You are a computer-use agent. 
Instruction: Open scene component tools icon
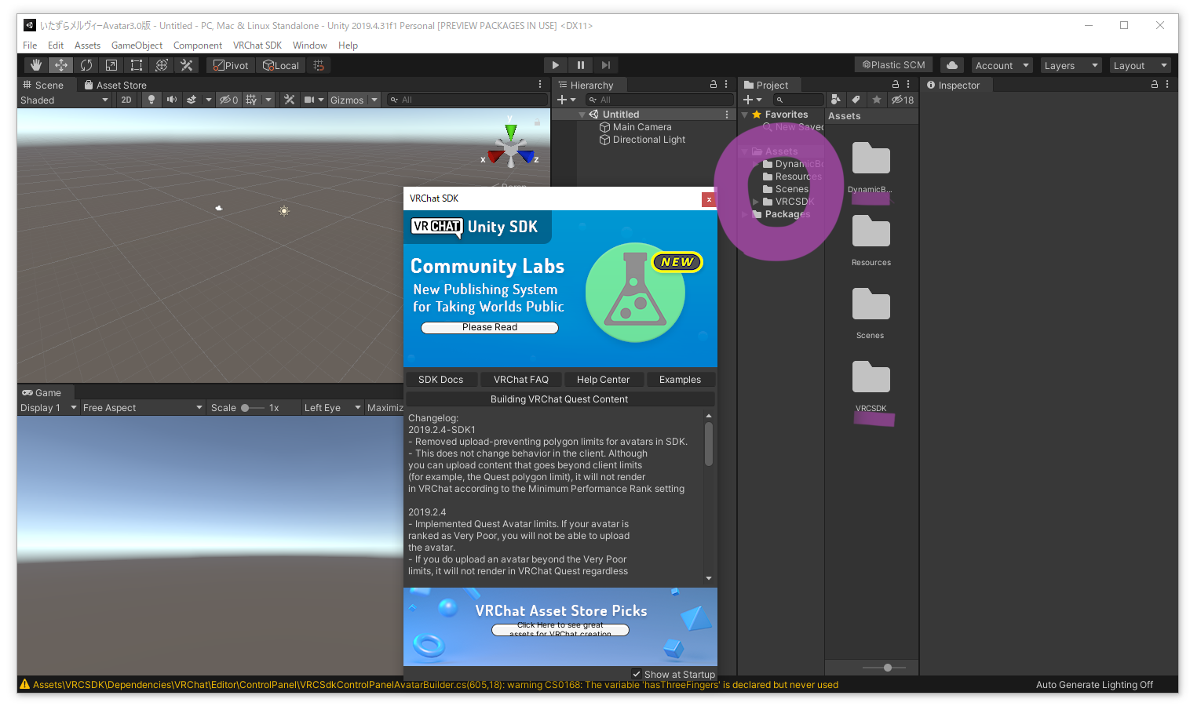[x=290, y=100]
